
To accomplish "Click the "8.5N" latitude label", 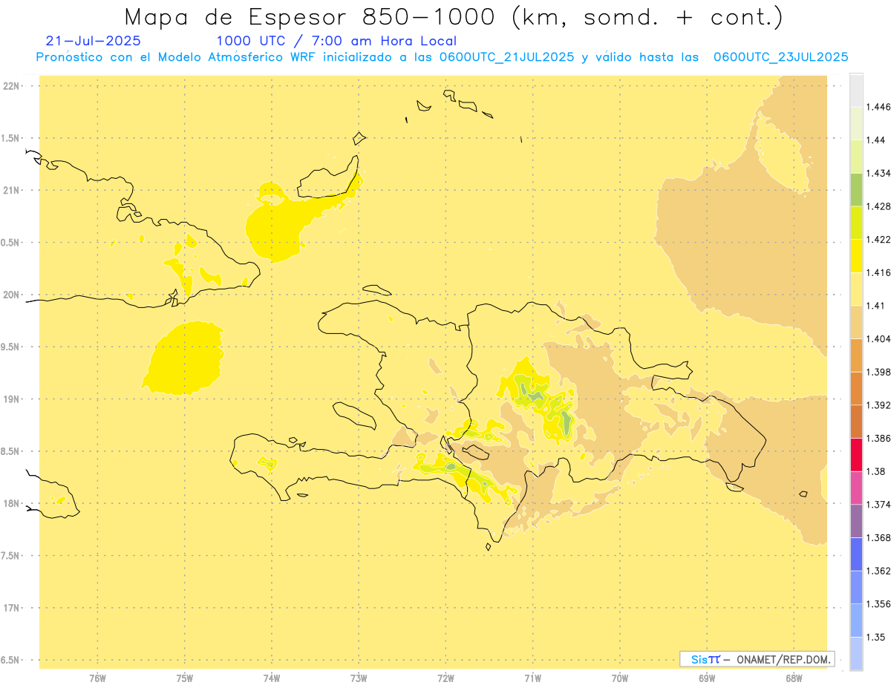I will [11, 451].
